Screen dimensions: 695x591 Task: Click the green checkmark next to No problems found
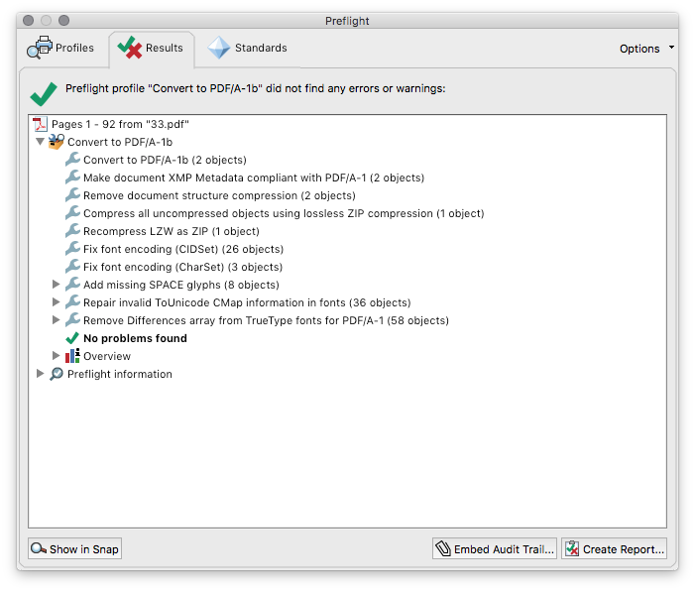click(x=72, y=338)
